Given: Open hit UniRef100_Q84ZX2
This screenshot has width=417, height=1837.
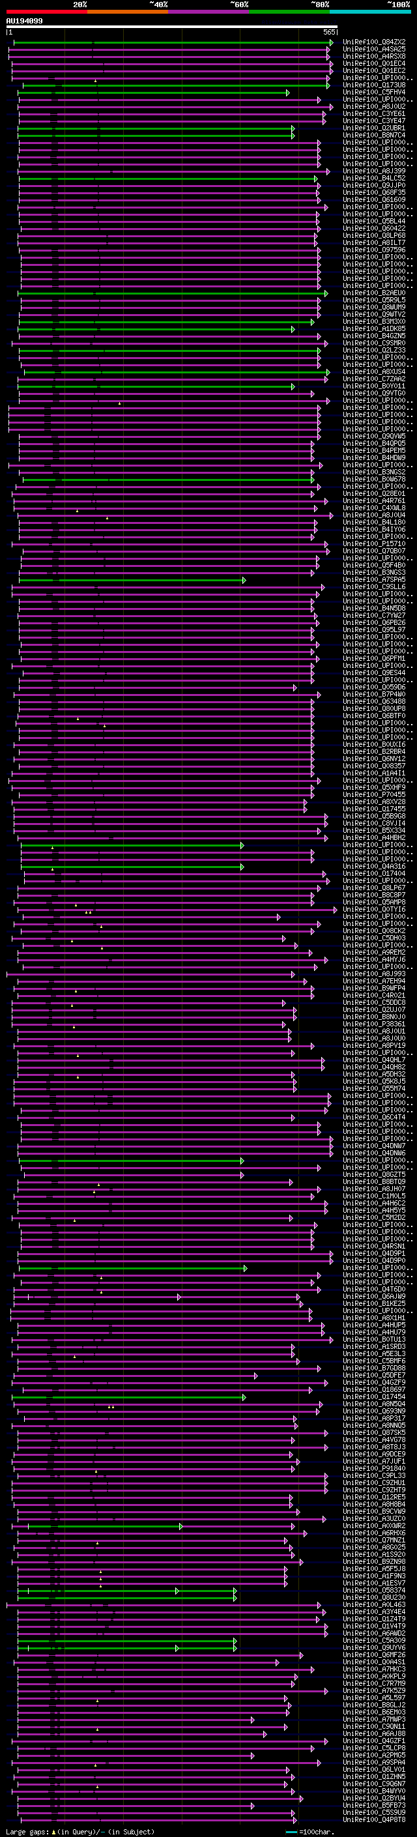Looking at the screenshot, I should (x=374, y=42).
